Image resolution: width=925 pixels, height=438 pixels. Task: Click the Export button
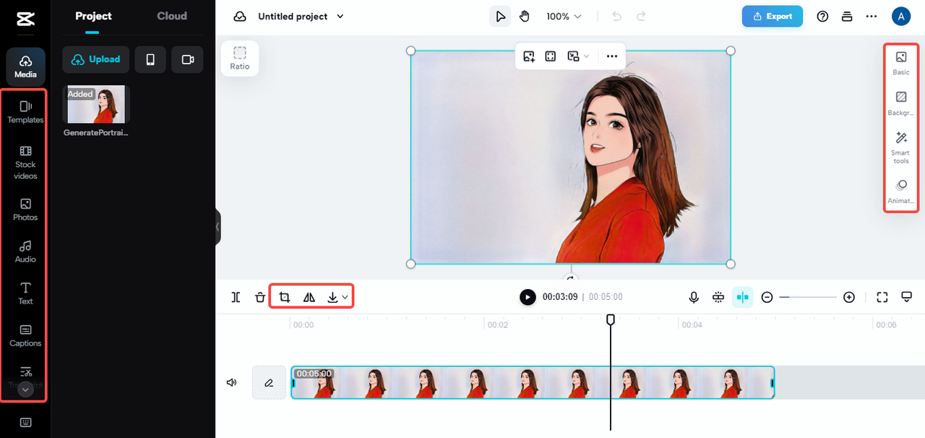[772, 17]
